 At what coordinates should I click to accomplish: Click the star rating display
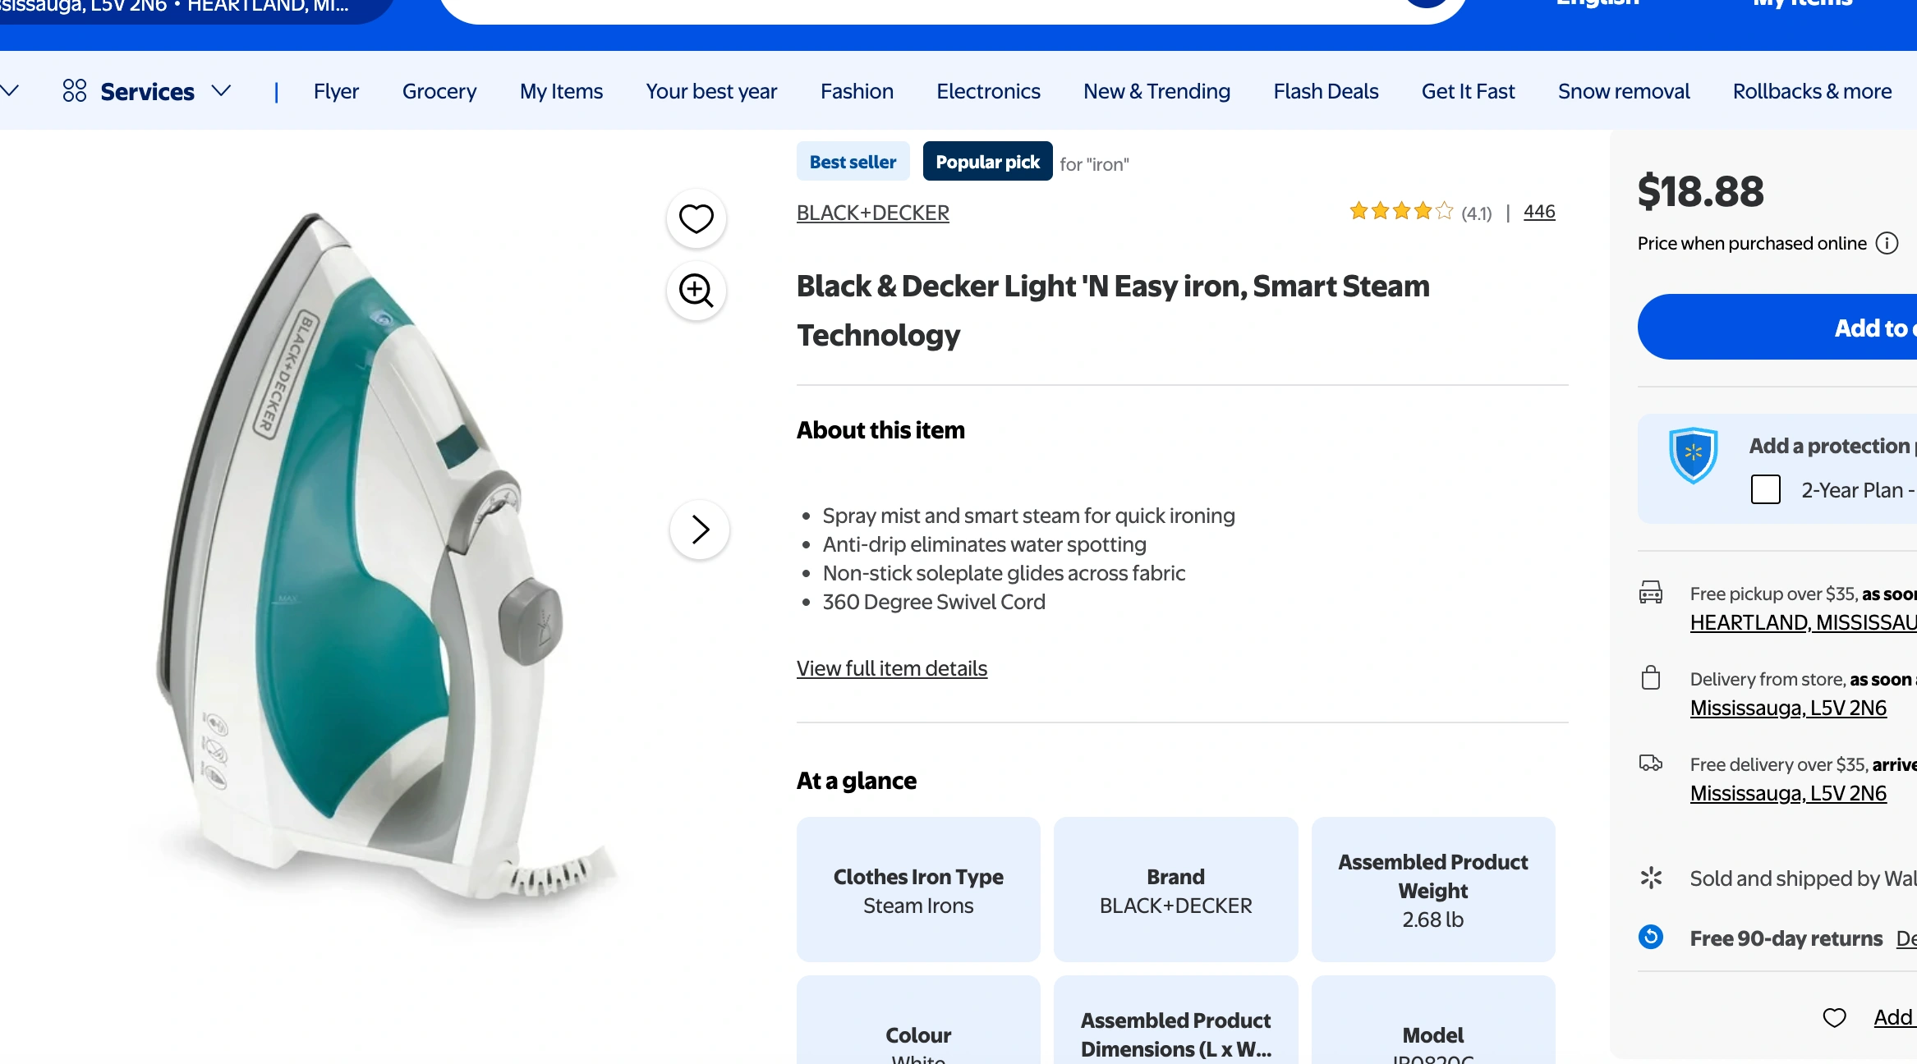coord(1401,212)
